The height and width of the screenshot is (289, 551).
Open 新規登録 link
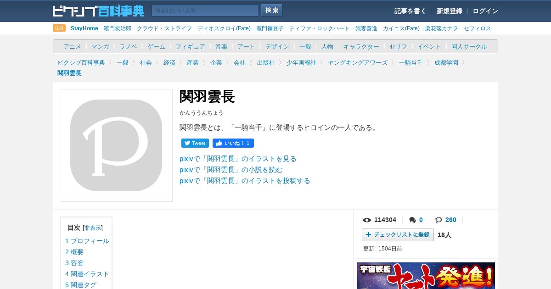pyautogui.click(x=450, y=11)
